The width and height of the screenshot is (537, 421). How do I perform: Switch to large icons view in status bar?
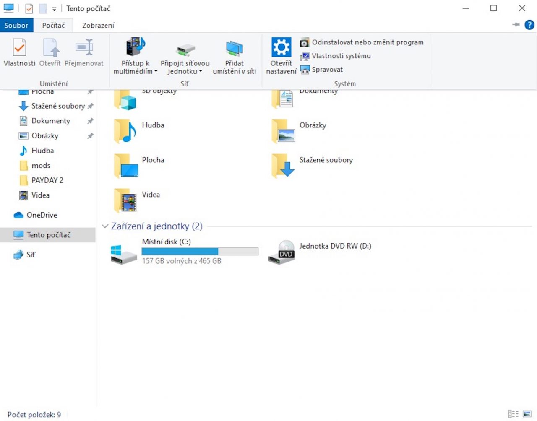click(x=527, y=414)
